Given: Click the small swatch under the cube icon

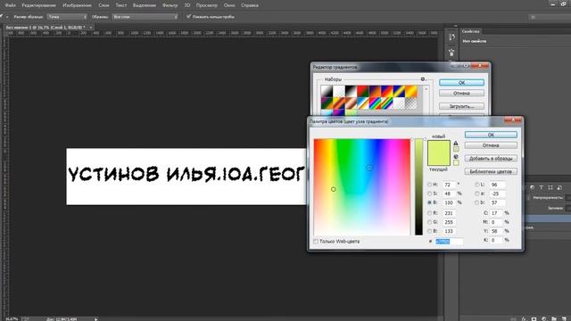Looking at the screenshot, I should [456, 162].
